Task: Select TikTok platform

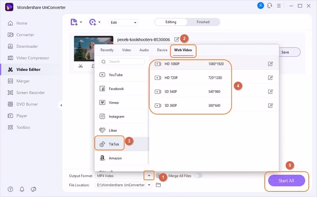Action: pyautogui.click(x=121, y=144)
